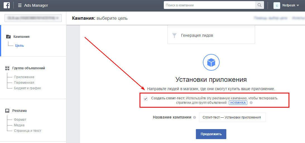Image resolution: width=305 pixels, height=143 pixels.
Task: Open the Ads Manager hamburger menu
Action: click(20, 5)
